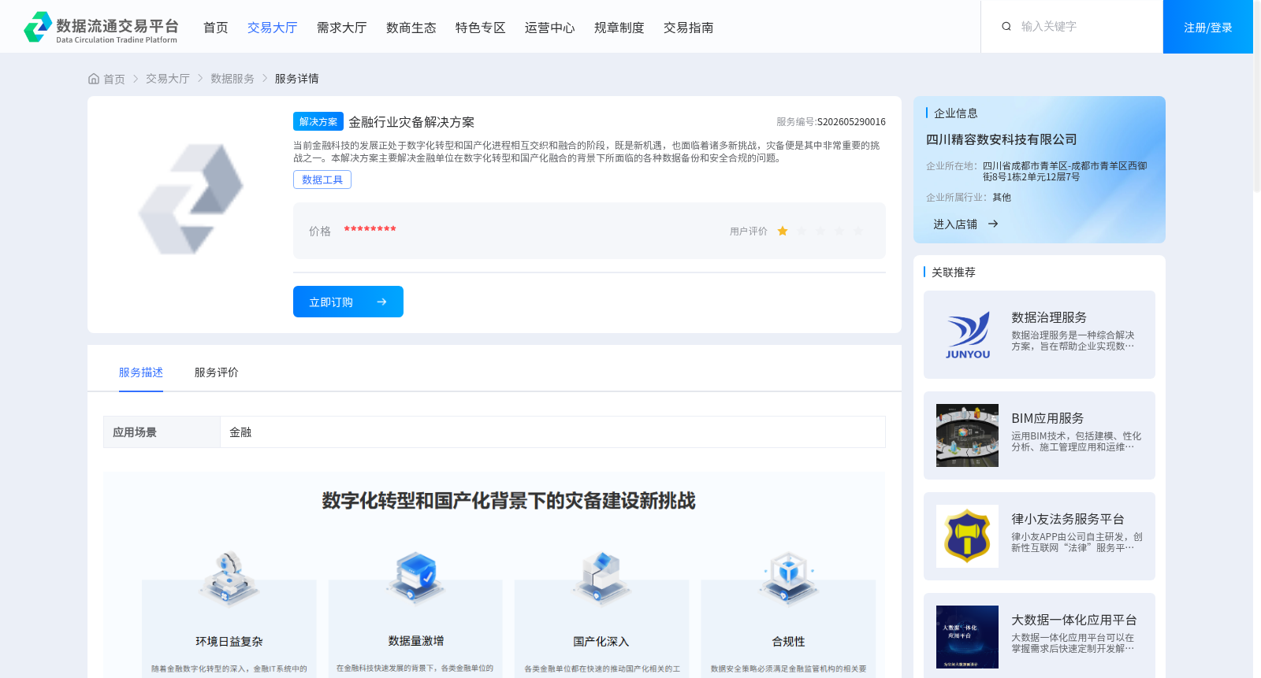
Task: Open 数商生态 menu item
Action: tap(411, 28)
